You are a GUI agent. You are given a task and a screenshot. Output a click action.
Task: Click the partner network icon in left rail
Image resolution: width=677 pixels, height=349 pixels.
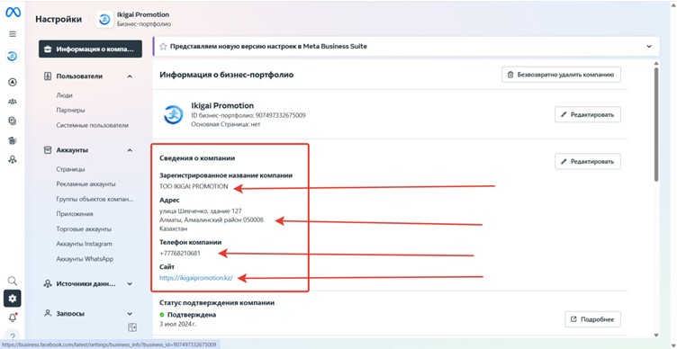[x=13, y=159]
